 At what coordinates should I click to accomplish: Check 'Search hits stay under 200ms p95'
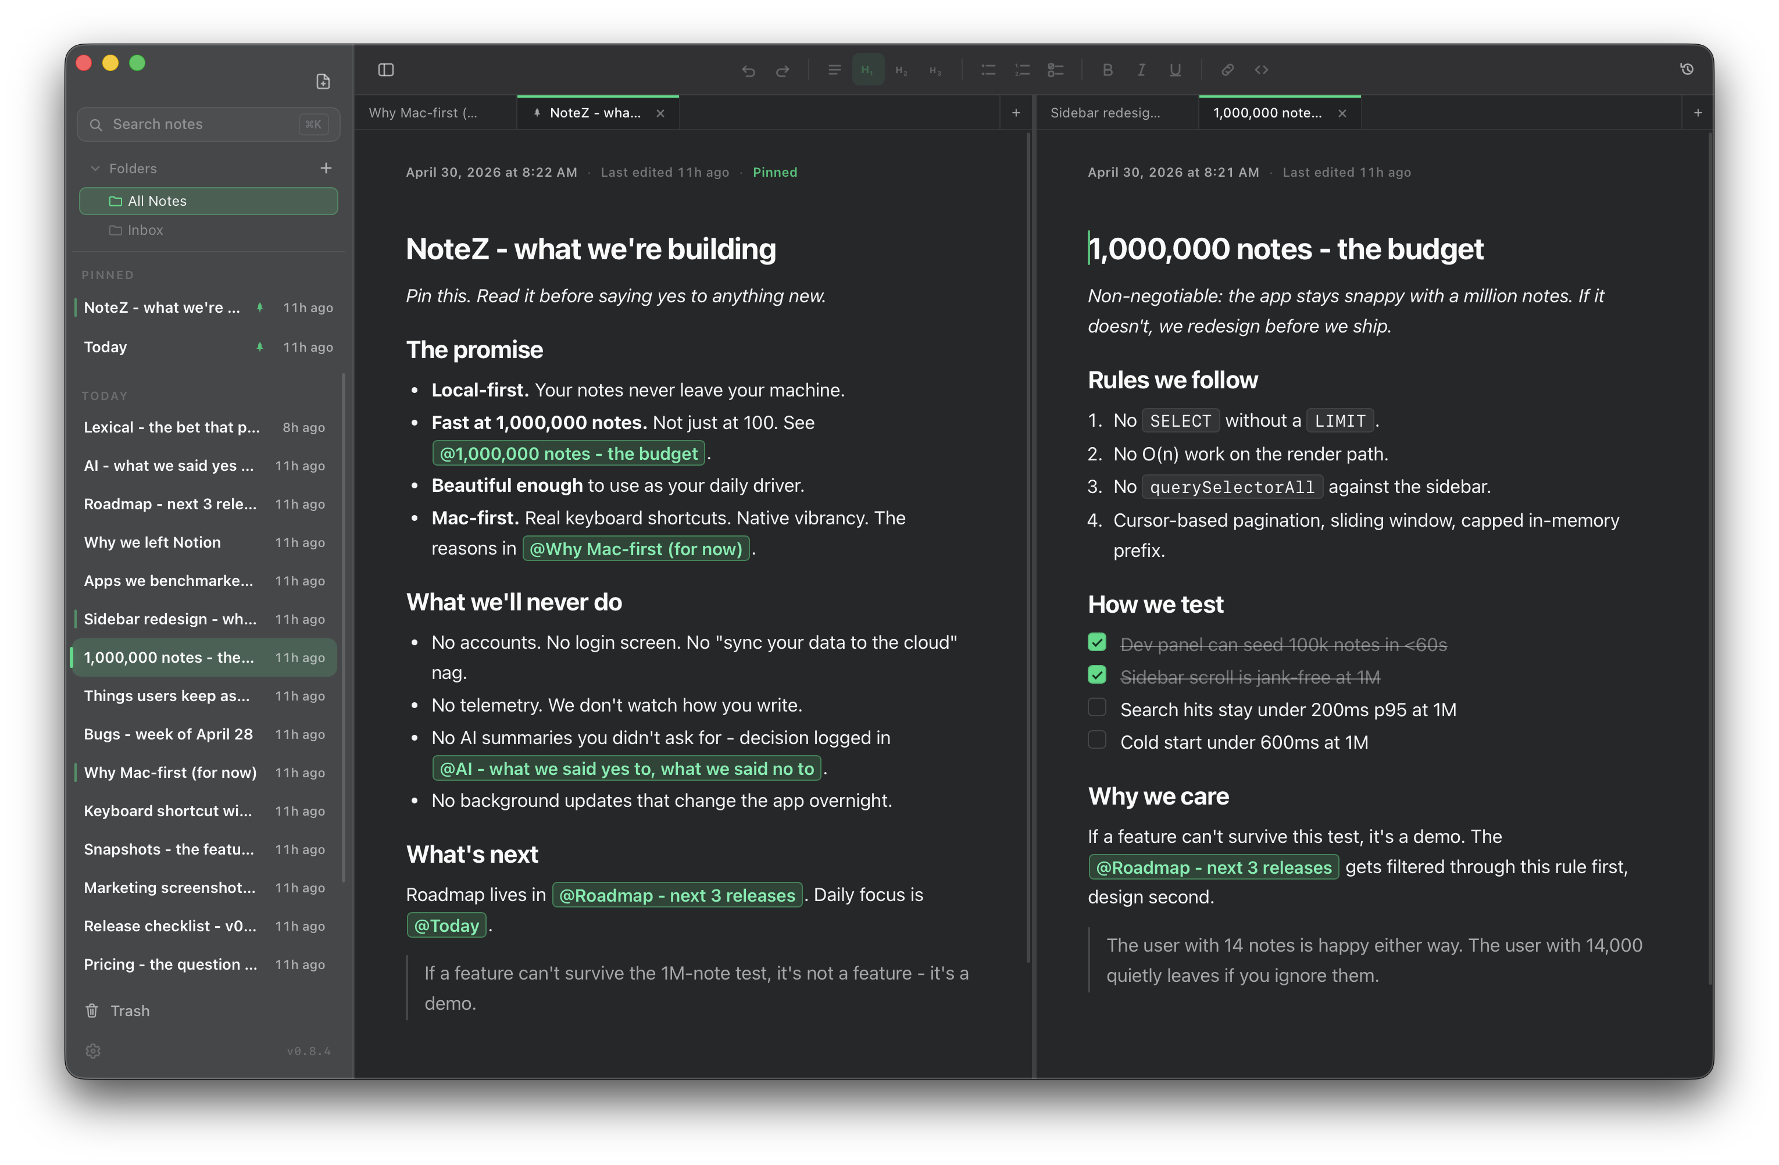point(1096,707)
